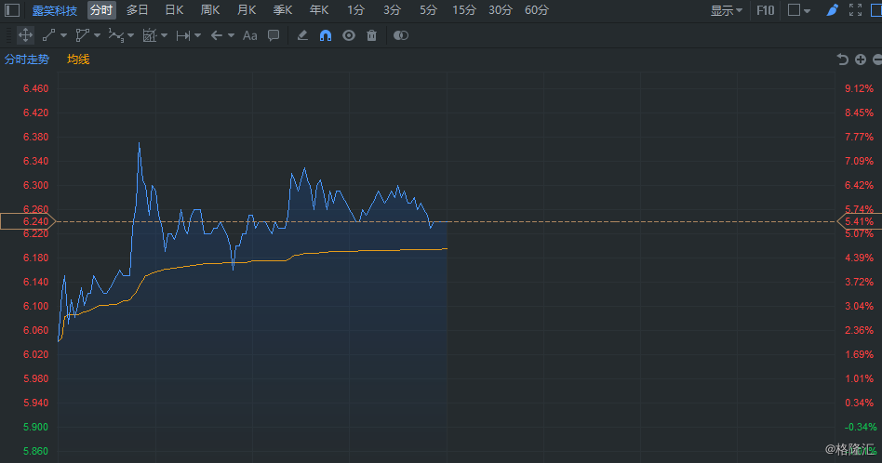
Task: Click the 分时走势 legend label
Action: 27,60
